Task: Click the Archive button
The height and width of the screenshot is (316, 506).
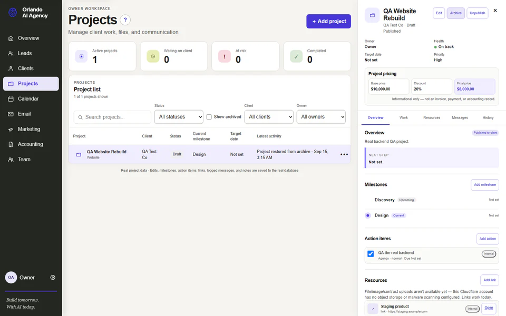Action: point(455,13)
